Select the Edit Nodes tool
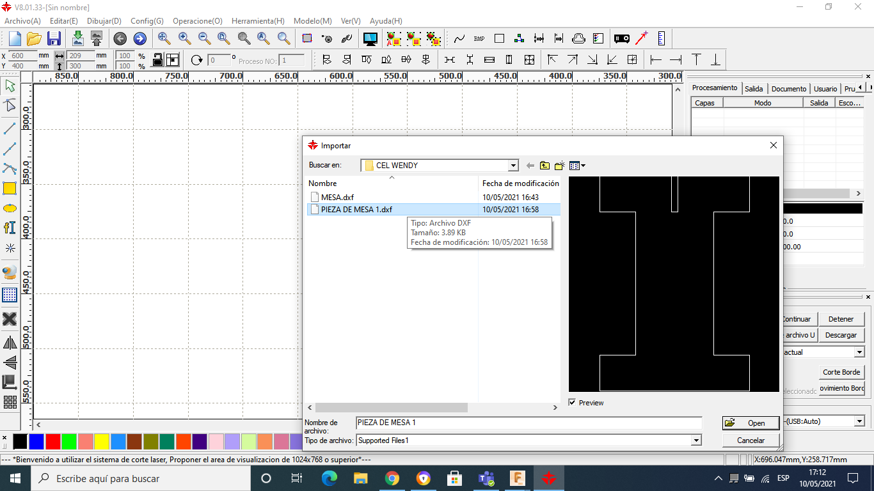 [x=10, y=105]
